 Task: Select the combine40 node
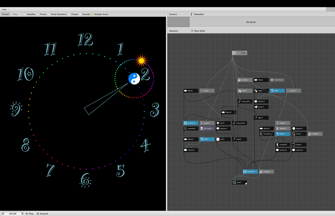(250, 172)
